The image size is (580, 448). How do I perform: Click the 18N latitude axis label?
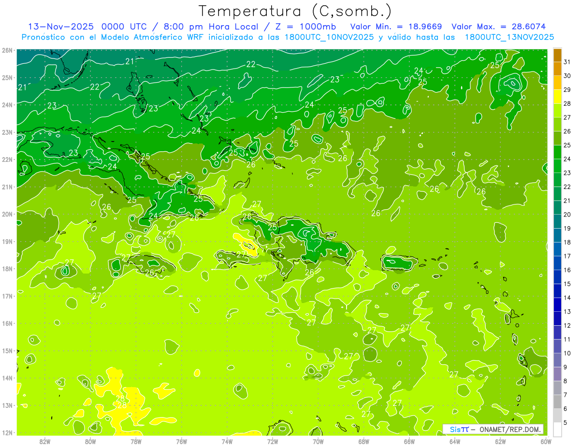(x=7, y=269)
